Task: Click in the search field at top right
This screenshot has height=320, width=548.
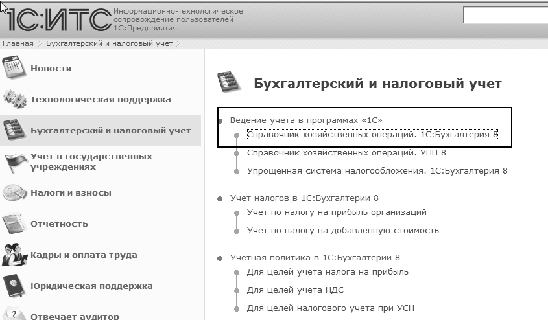Action: click(x=505, y=15)
